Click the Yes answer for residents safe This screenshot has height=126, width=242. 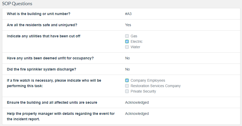pos(128,25)
